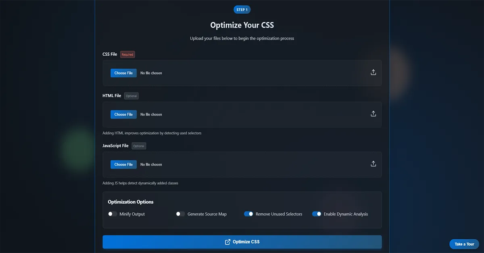Click the upload icon in JavaScript File row
This screenshot has width=484, height=253.
(x=373, y=164)
